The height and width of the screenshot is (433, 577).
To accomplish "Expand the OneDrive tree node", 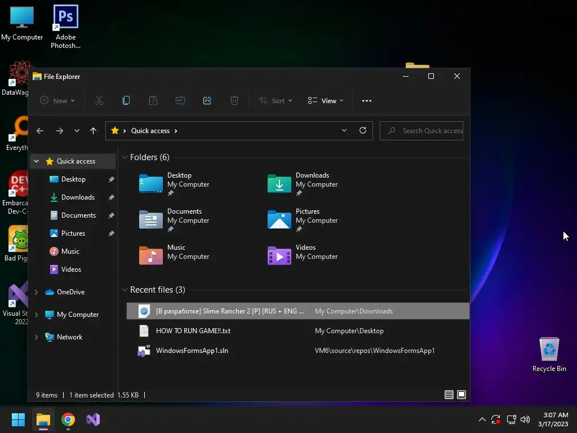I will click(37, 292).
